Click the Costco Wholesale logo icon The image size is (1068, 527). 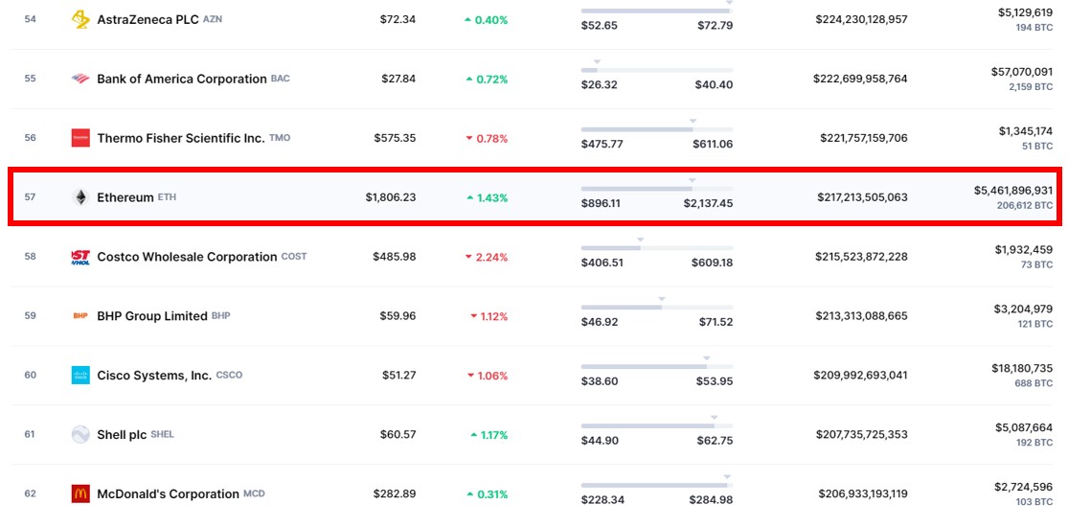(80, 257)
